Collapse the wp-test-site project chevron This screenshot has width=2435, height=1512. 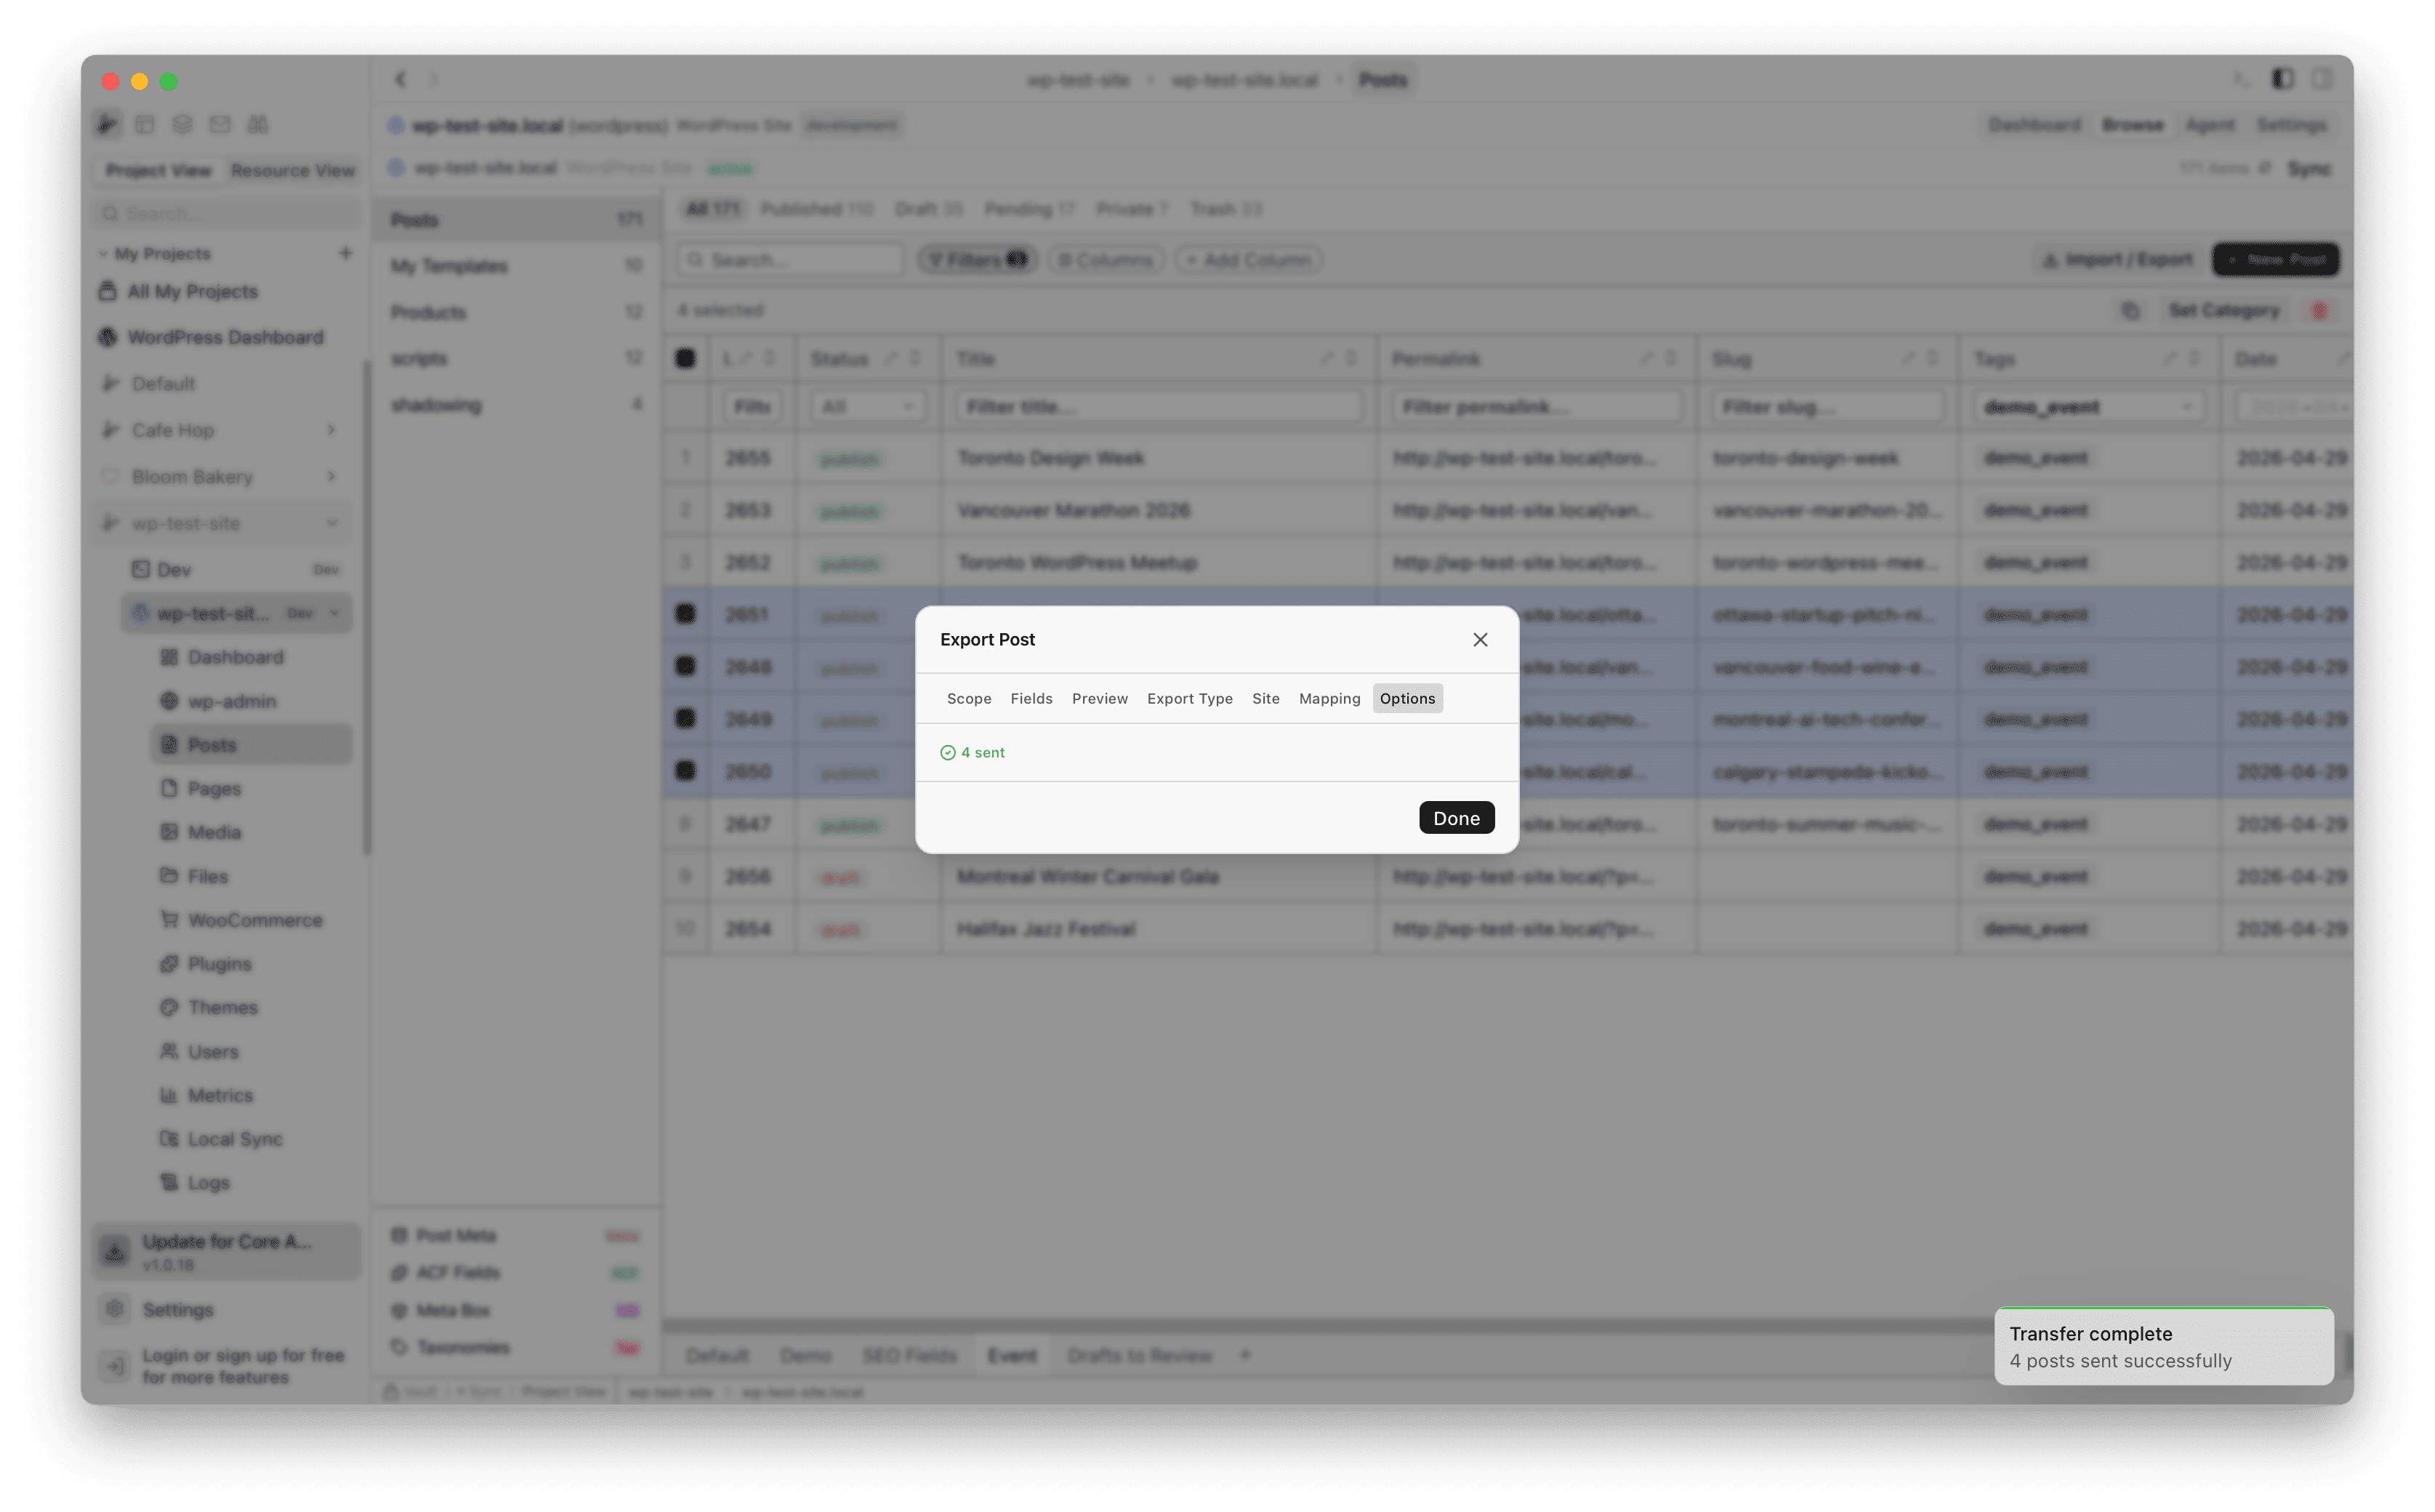coord(331,523)
